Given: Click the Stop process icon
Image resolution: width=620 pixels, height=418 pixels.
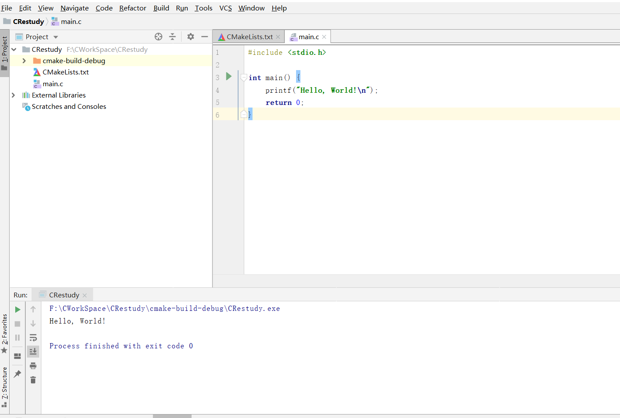Looking at the screenshot, I should pos(17,324).
